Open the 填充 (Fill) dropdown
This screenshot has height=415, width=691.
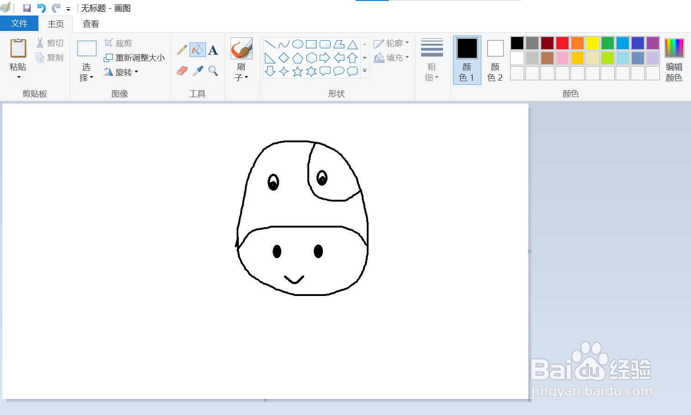tap(391, 57)
